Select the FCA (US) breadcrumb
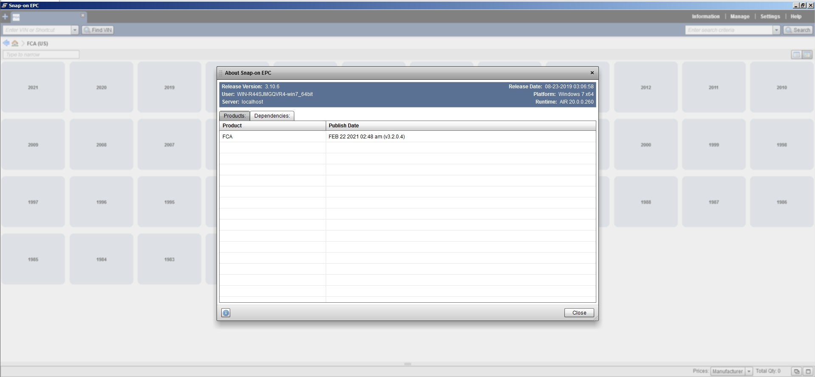The width and height of the screenshot is (815, 377). (37, 43)
